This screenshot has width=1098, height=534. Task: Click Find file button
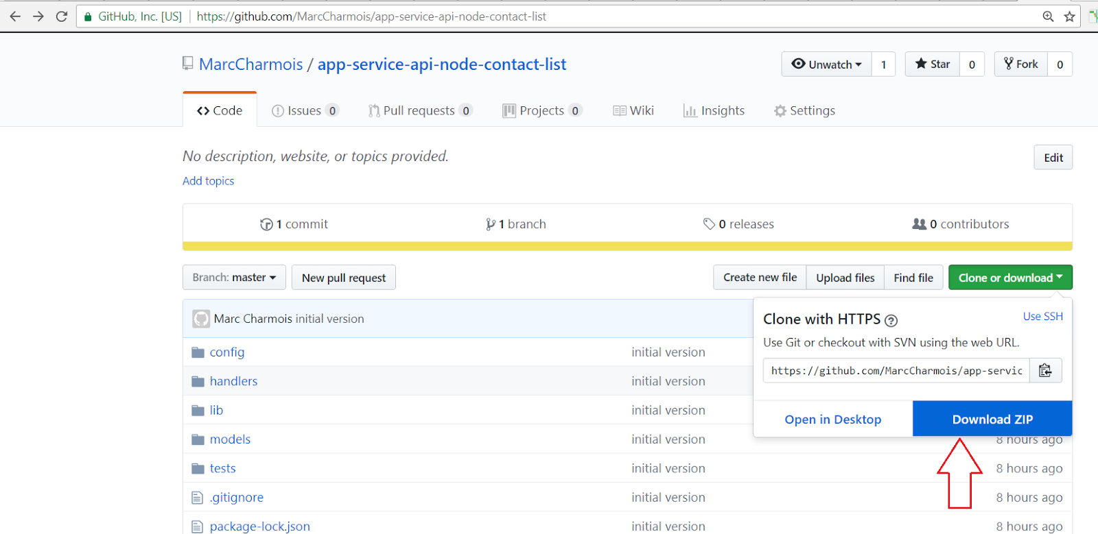913,278
